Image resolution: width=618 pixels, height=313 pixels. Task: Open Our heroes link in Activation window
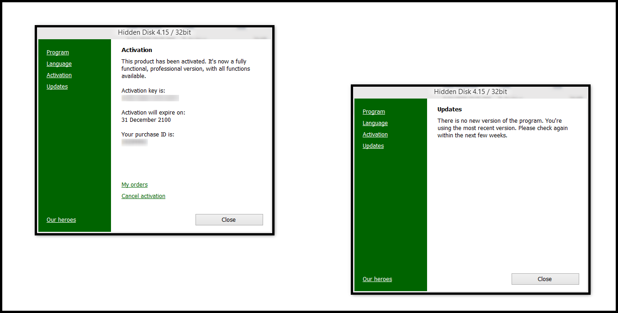coord(61,220)
